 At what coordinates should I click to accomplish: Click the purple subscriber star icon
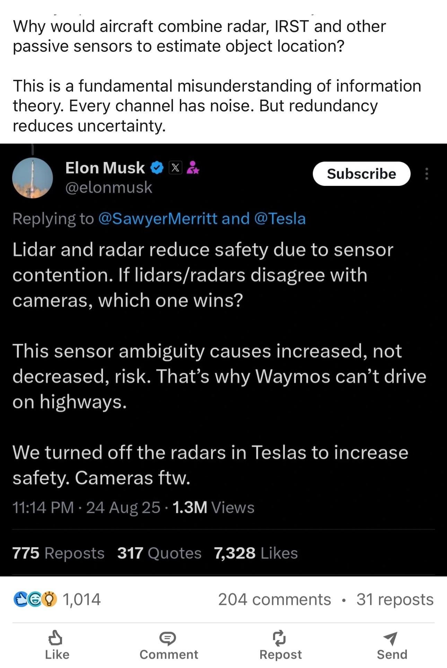click(x=193, y=168)
